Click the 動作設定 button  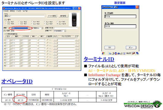click(x=63, y=16)
